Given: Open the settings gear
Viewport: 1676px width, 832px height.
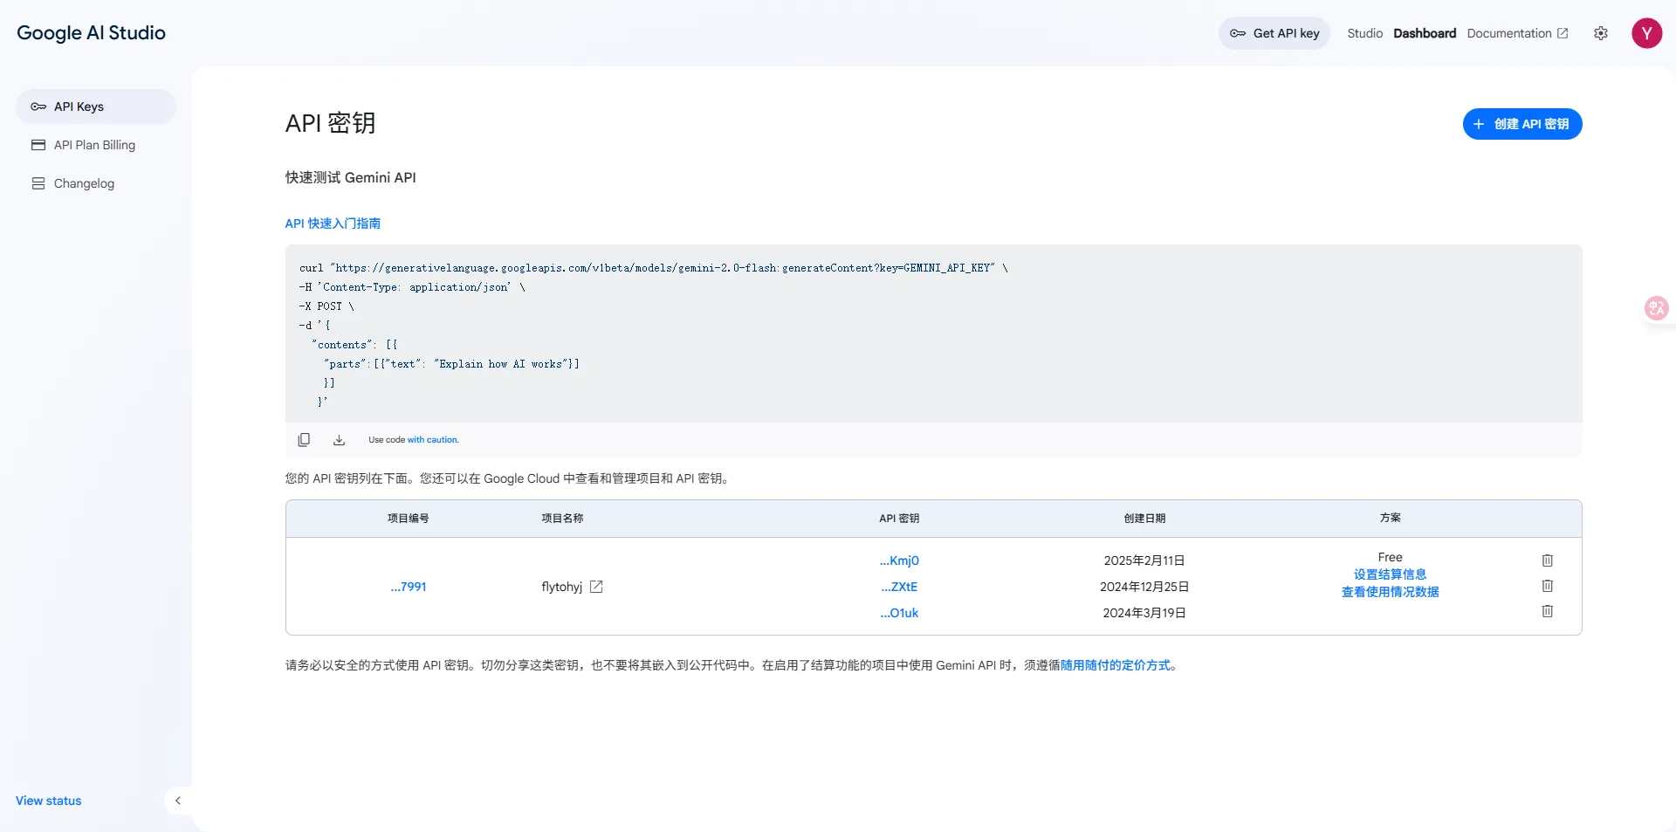Looking at the screenshot, I should pos(1601,33).
